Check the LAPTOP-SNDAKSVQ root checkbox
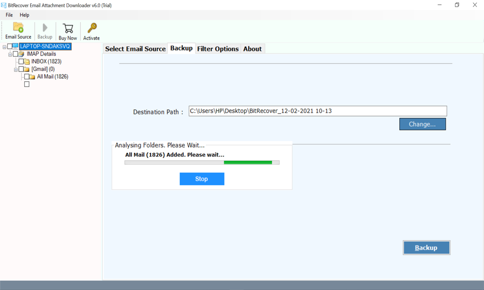 (x=10, y=46)
